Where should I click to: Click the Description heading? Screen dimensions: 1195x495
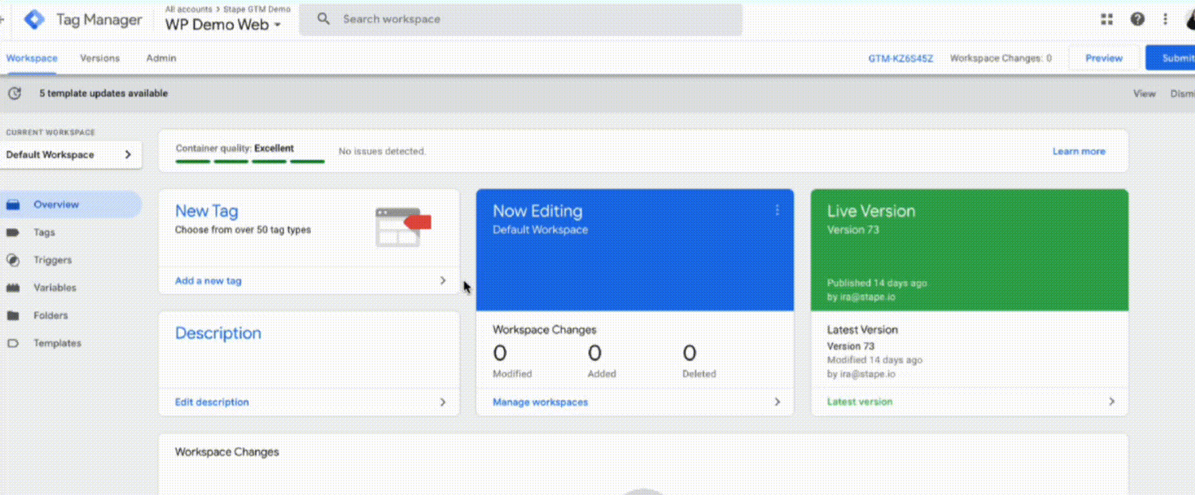point(218,333)
